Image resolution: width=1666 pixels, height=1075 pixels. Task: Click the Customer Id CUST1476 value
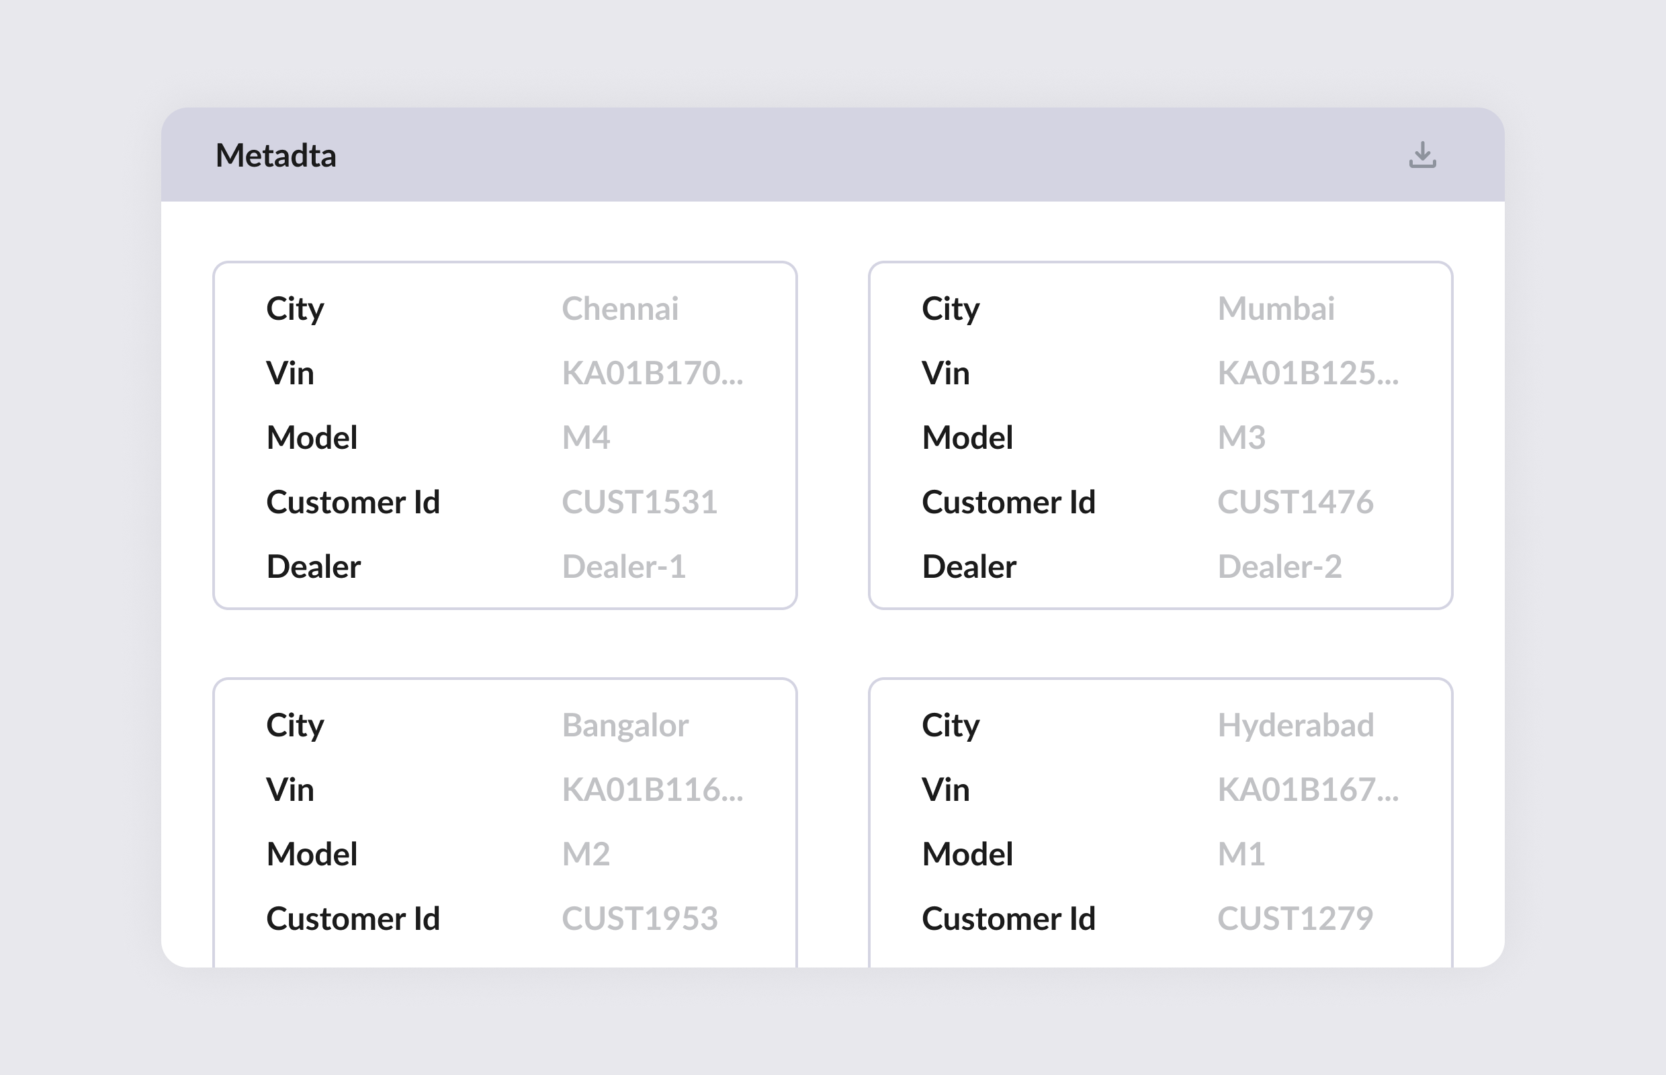1295,501
